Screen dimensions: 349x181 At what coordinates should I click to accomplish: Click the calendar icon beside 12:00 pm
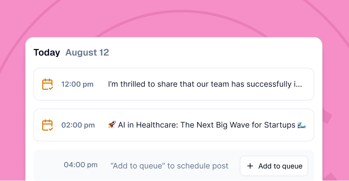47,84
